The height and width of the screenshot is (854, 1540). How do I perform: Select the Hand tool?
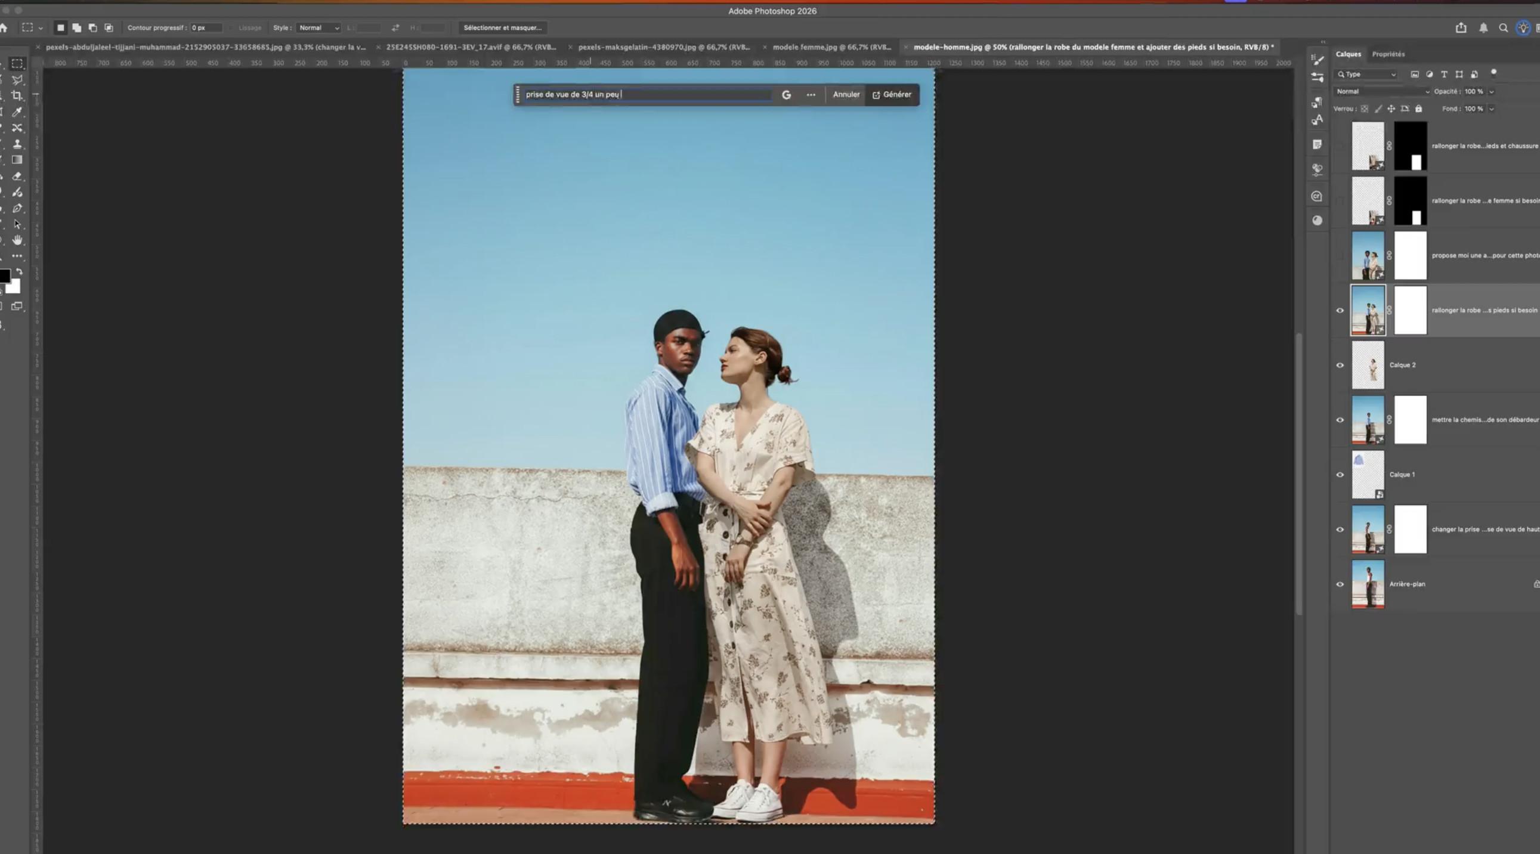click(17, 240)
